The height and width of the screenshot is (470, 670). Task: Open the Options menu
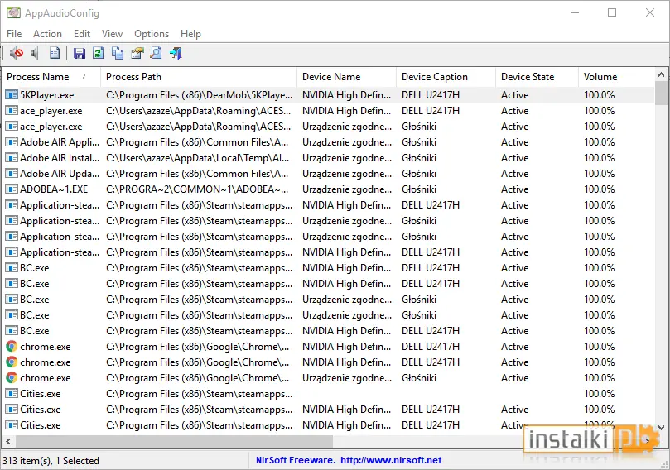(152, 34)
